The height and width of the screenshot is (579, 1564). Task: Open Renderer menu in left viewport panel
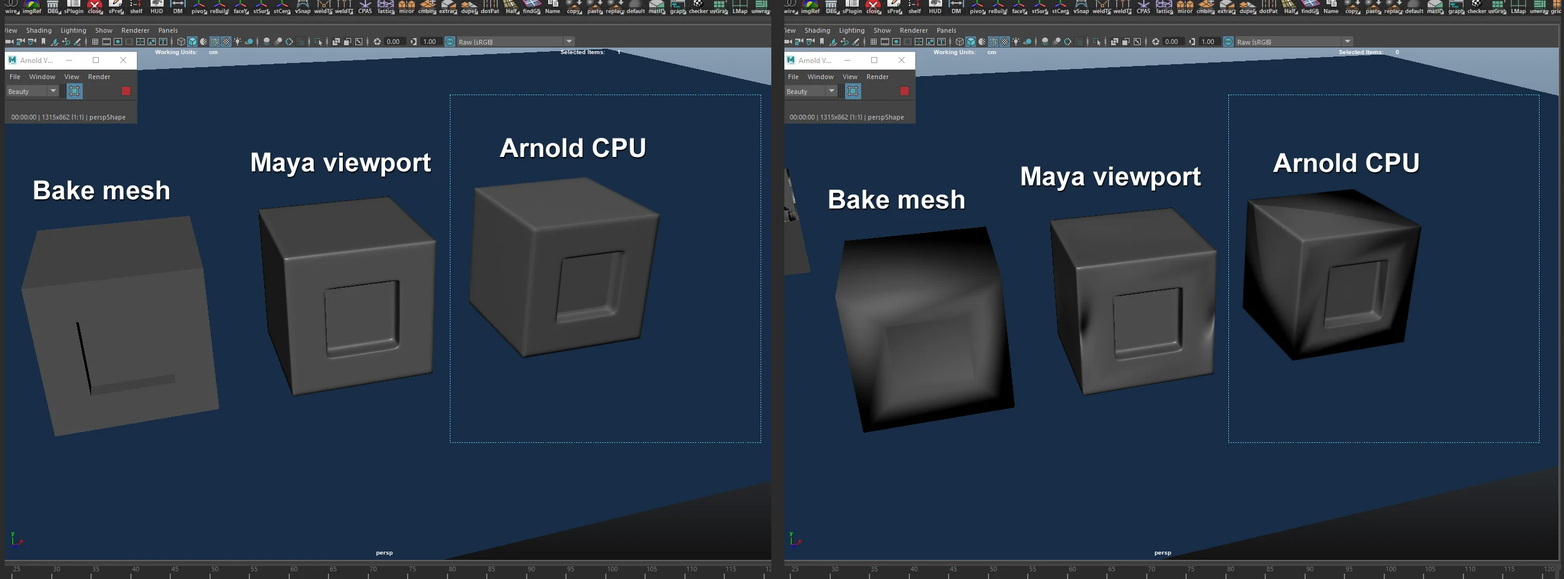point(136,30)
